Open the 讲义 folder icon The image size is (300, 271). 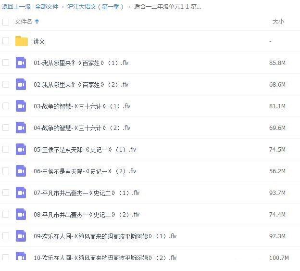(x=22, y=41)
